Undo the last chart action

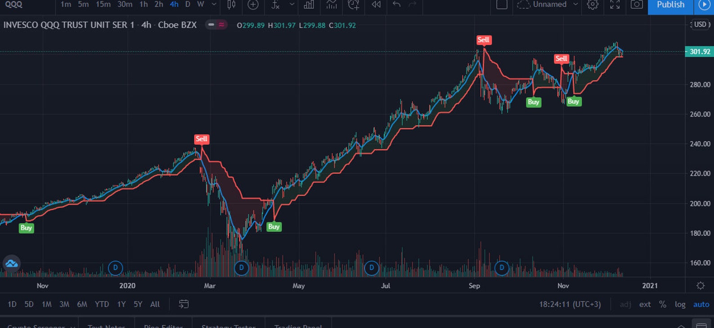[396, 4]
